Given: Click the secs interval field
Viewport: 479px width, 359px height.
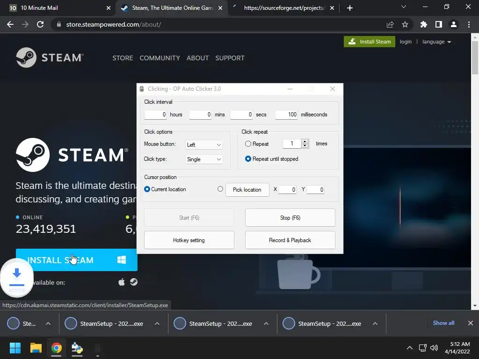Looking at the screenshot, I should click(x=242, y=115).
